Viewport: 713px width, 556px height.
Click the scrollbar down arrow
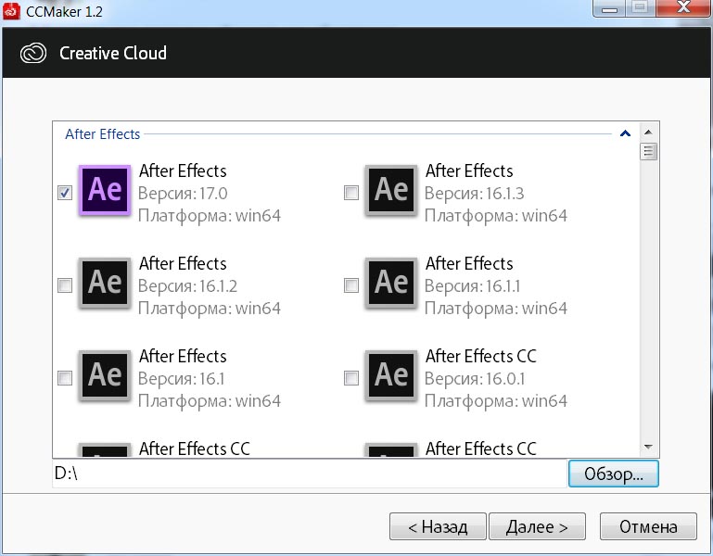click(x=648, y=448)
